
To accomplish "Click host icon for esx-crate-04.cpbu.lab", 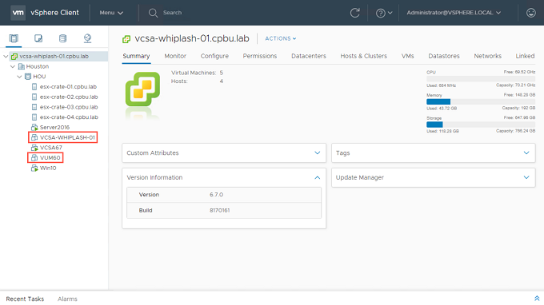I will 34,117.
